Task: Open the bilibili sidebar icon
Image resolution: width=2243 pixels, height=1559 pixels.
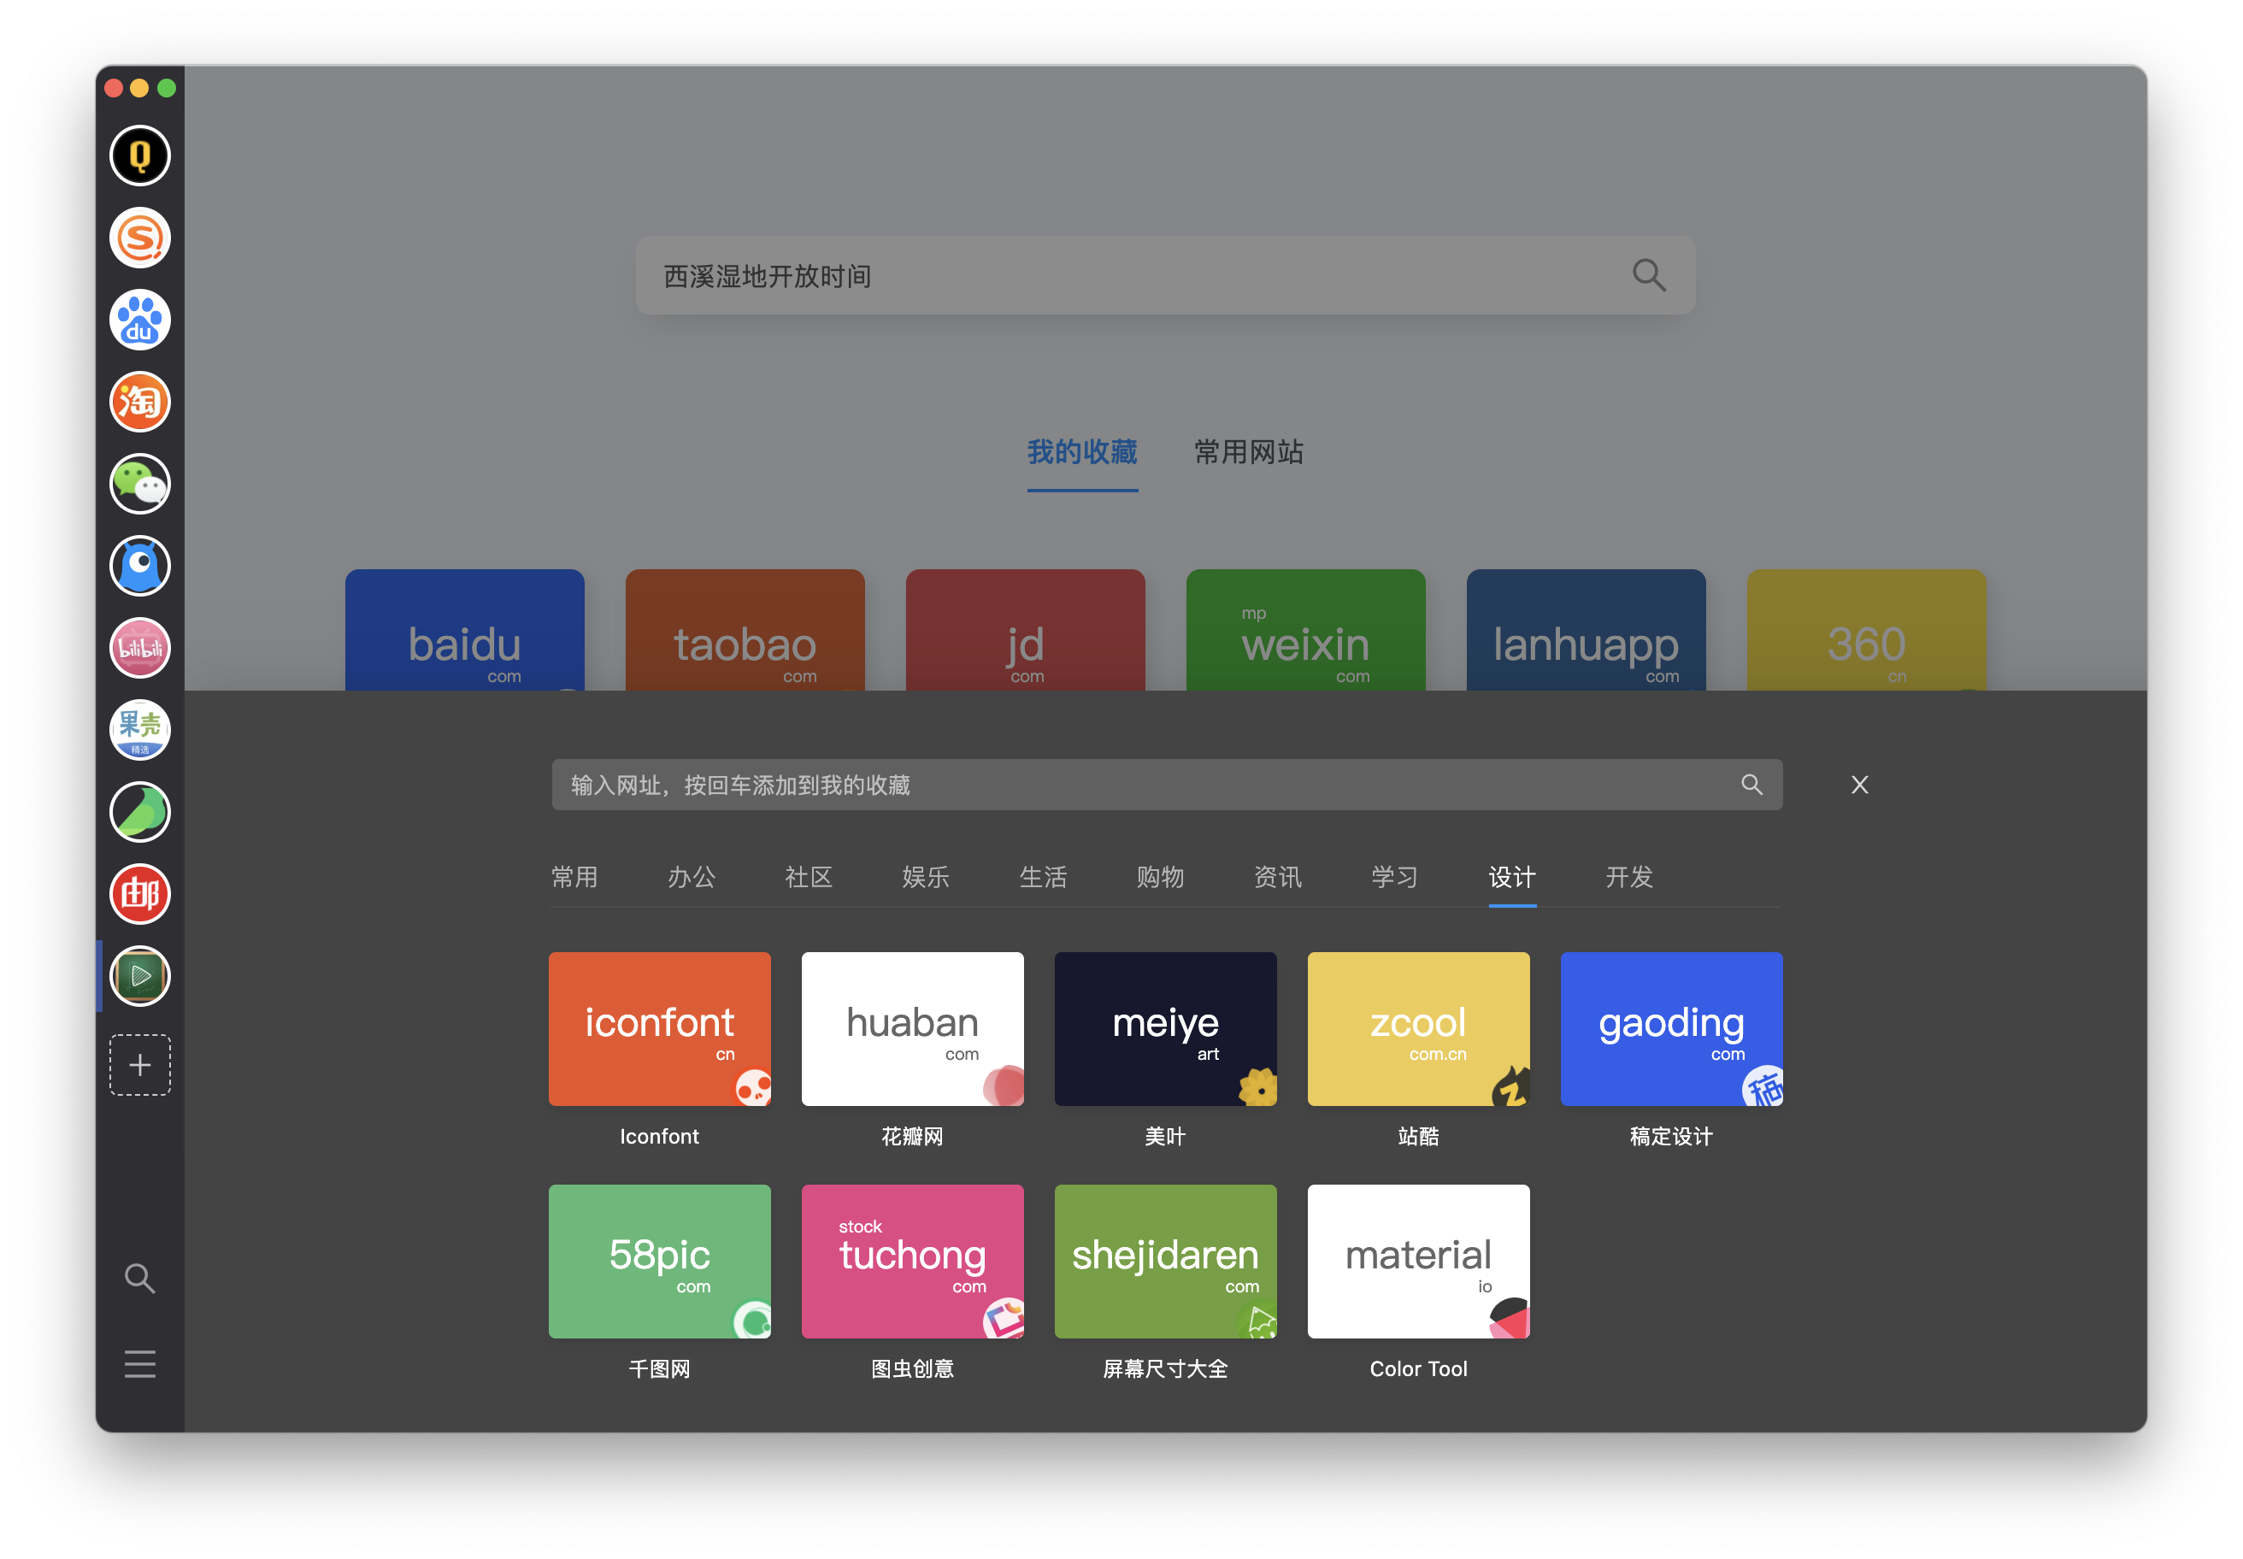Action: [139, 648]
